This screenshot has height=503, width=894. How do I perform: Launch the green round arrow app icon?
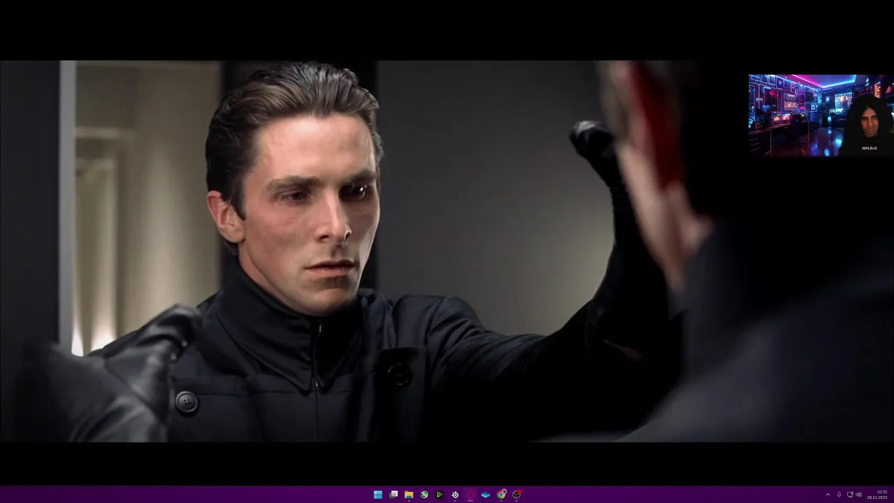pos(424,495)
